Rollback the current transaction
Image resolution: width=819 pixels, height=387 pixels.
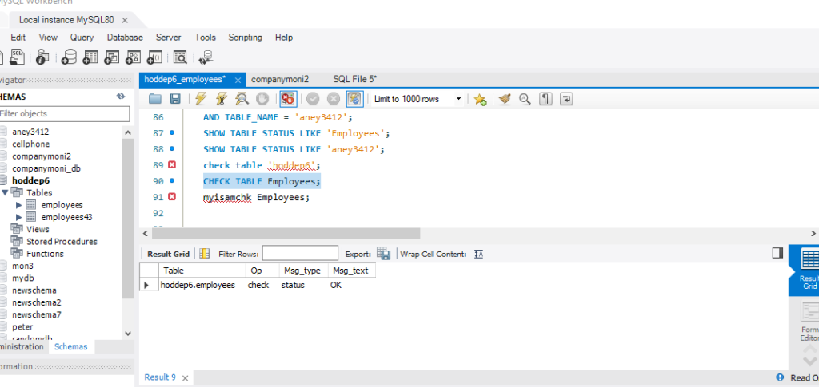[334, 99]
